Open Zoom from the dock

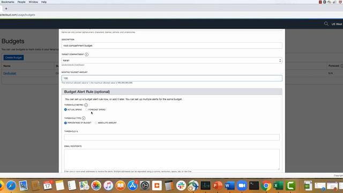point(242,185)
